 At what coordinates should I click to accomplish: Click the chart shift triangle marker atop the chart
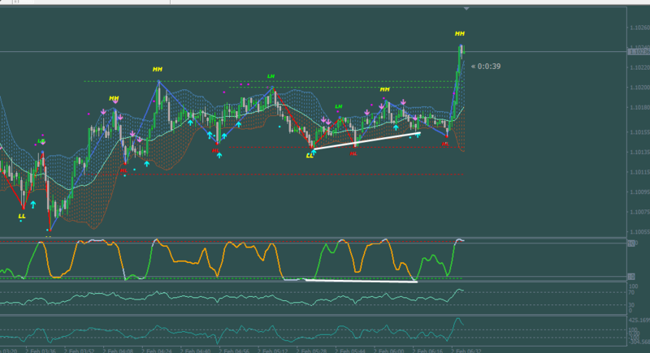pos(466,8)
